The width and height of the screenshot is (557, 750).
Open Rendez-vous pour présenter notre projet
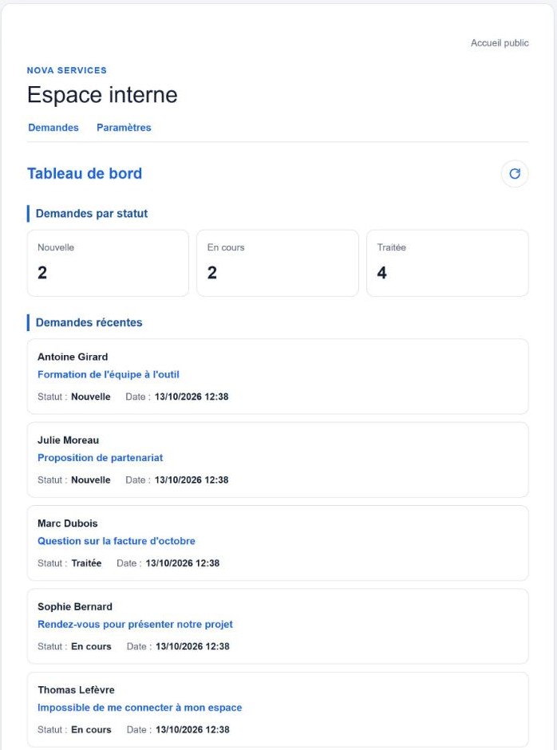pos(135,624)
